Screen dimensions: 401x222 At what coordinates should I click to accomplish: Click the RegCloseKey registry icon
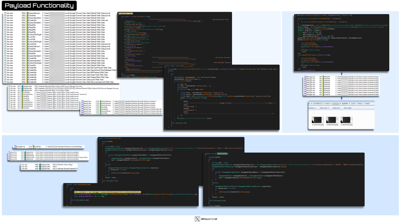pos(25,159)
